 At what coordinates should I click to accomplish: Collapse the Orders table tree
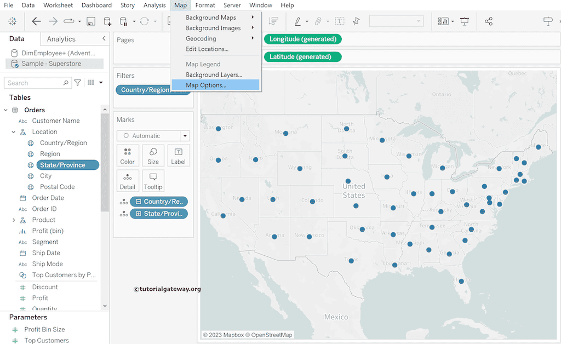(x=6, y=110)
